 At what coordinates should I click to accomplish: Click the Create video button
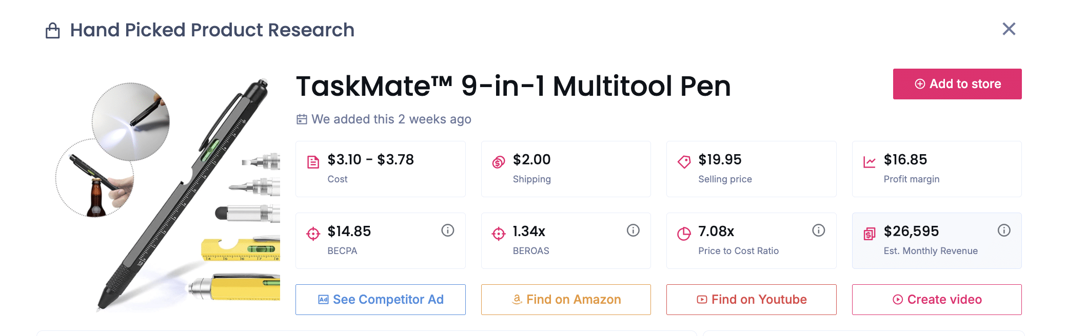click(937, 300)
